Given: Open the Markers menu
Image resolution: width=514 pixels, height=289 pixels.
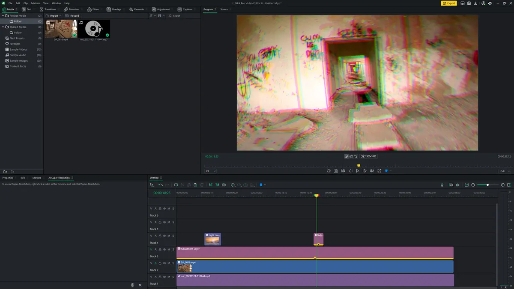Looking at the screenshot, I should pos(35,3).
